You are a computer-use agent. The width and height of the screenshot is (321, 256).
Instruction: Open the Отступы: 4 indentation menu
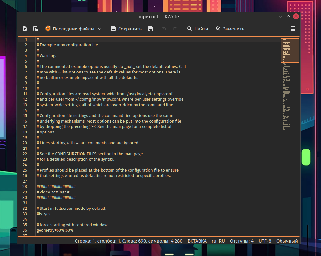point(242,241)
